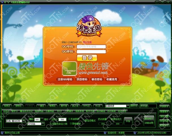Click the small box after the 600 field
Image resolution: width=172 pixels, height=136 pixels.
coord(42,119)
